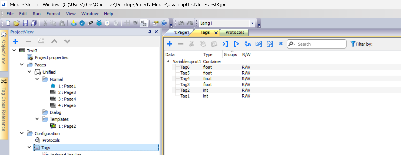Click the import dictionaries icon in Tags toolbar

(259, 44)
